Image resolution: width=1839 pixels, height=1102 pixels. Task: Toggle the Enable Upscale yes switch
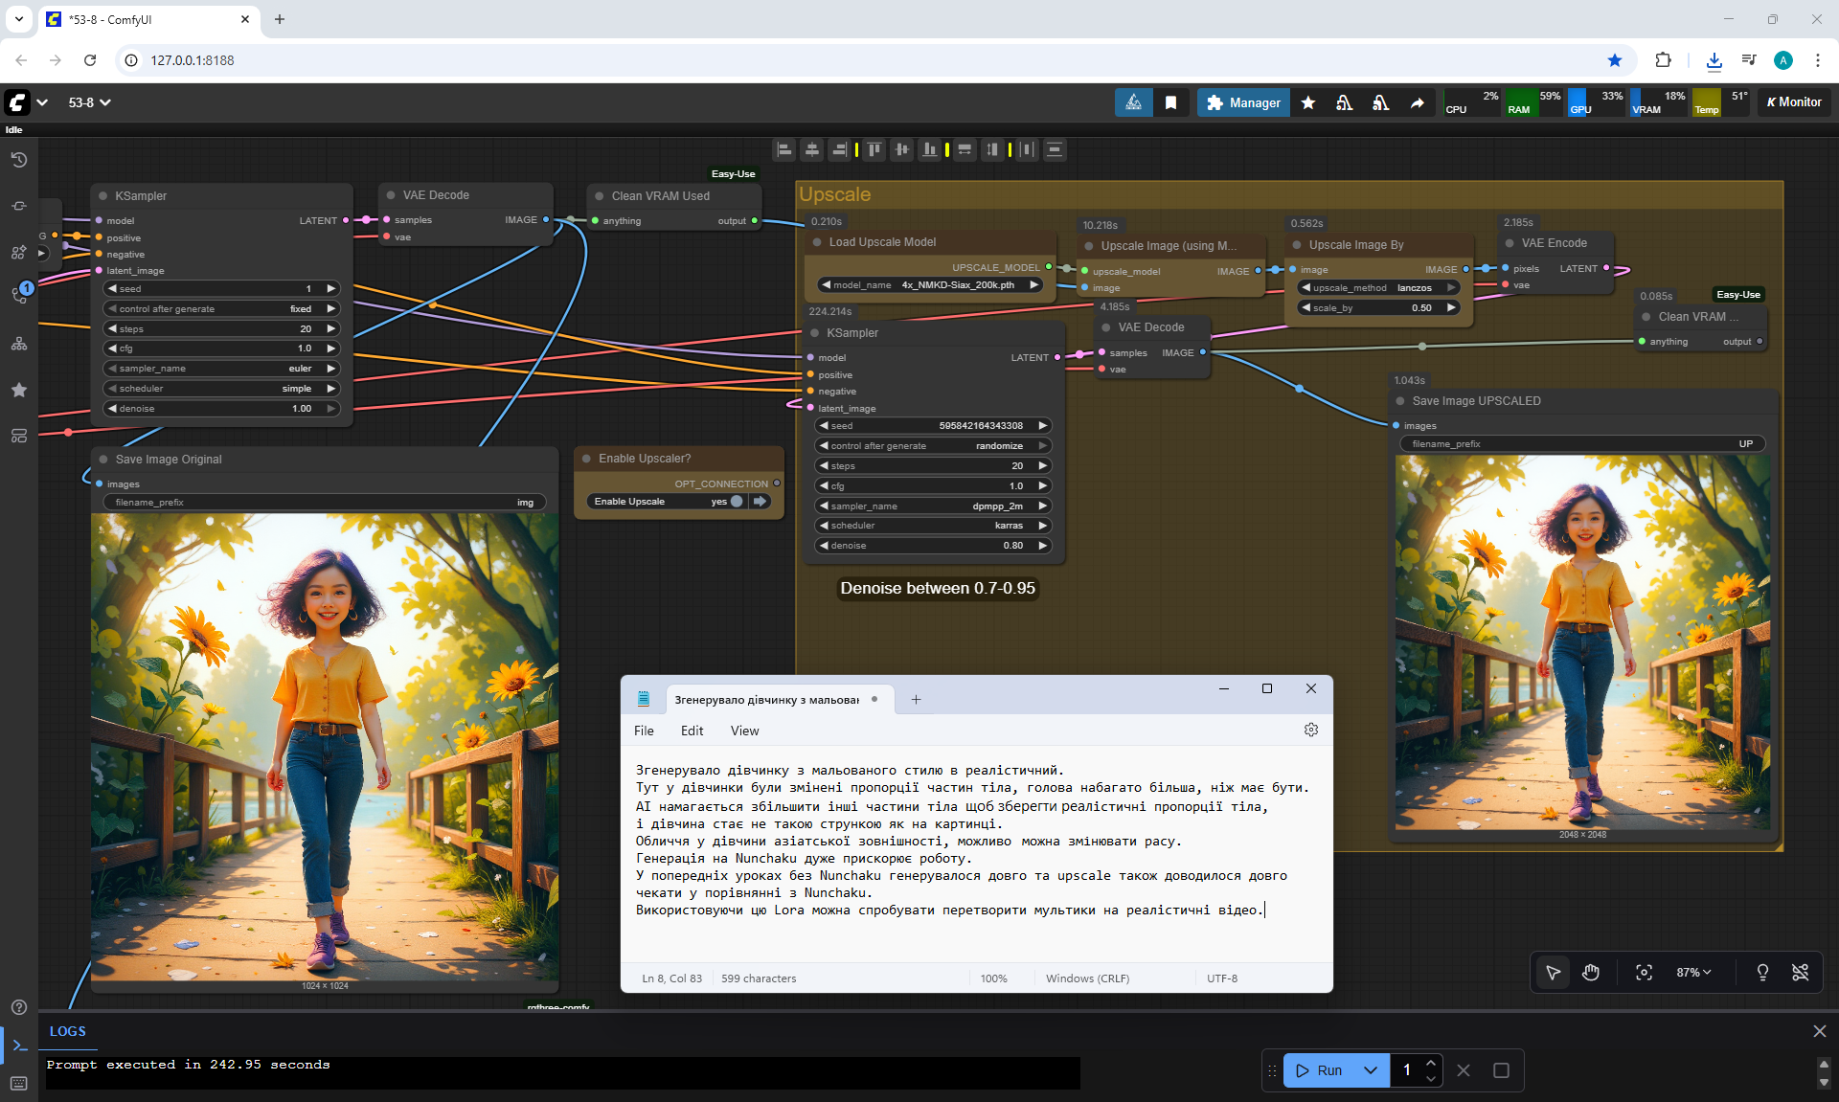(x=736, y=502)
